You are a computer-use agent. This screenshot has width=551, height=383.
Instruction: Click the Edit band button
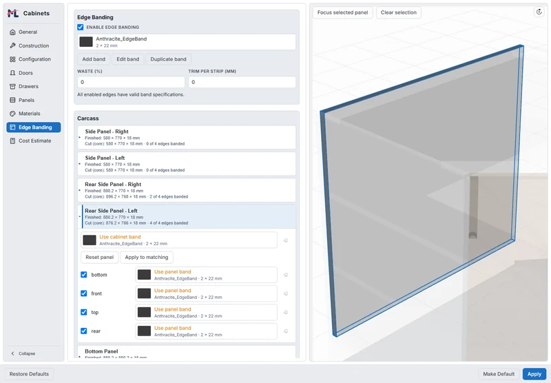tap(128, 59)
